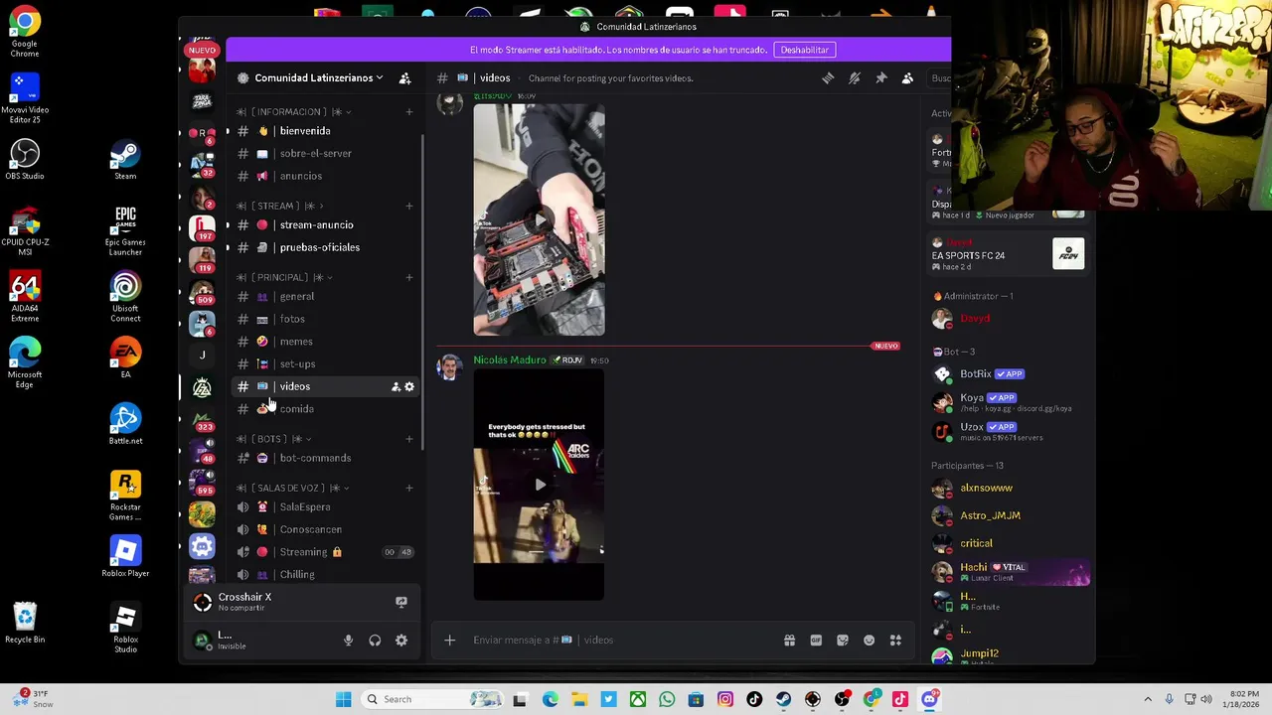
Task: Click the plus attachment button in message bar
Action: (449, 641)
